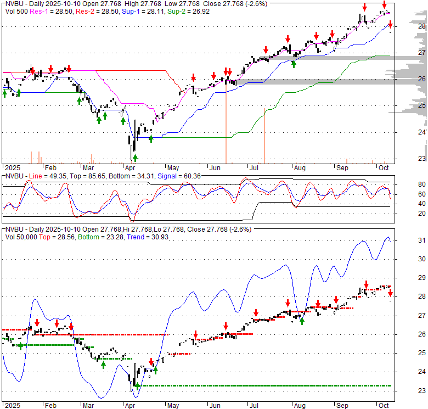Click the green buy arrow at April low in top chart
Screen dimensions: 428x409
135,158
